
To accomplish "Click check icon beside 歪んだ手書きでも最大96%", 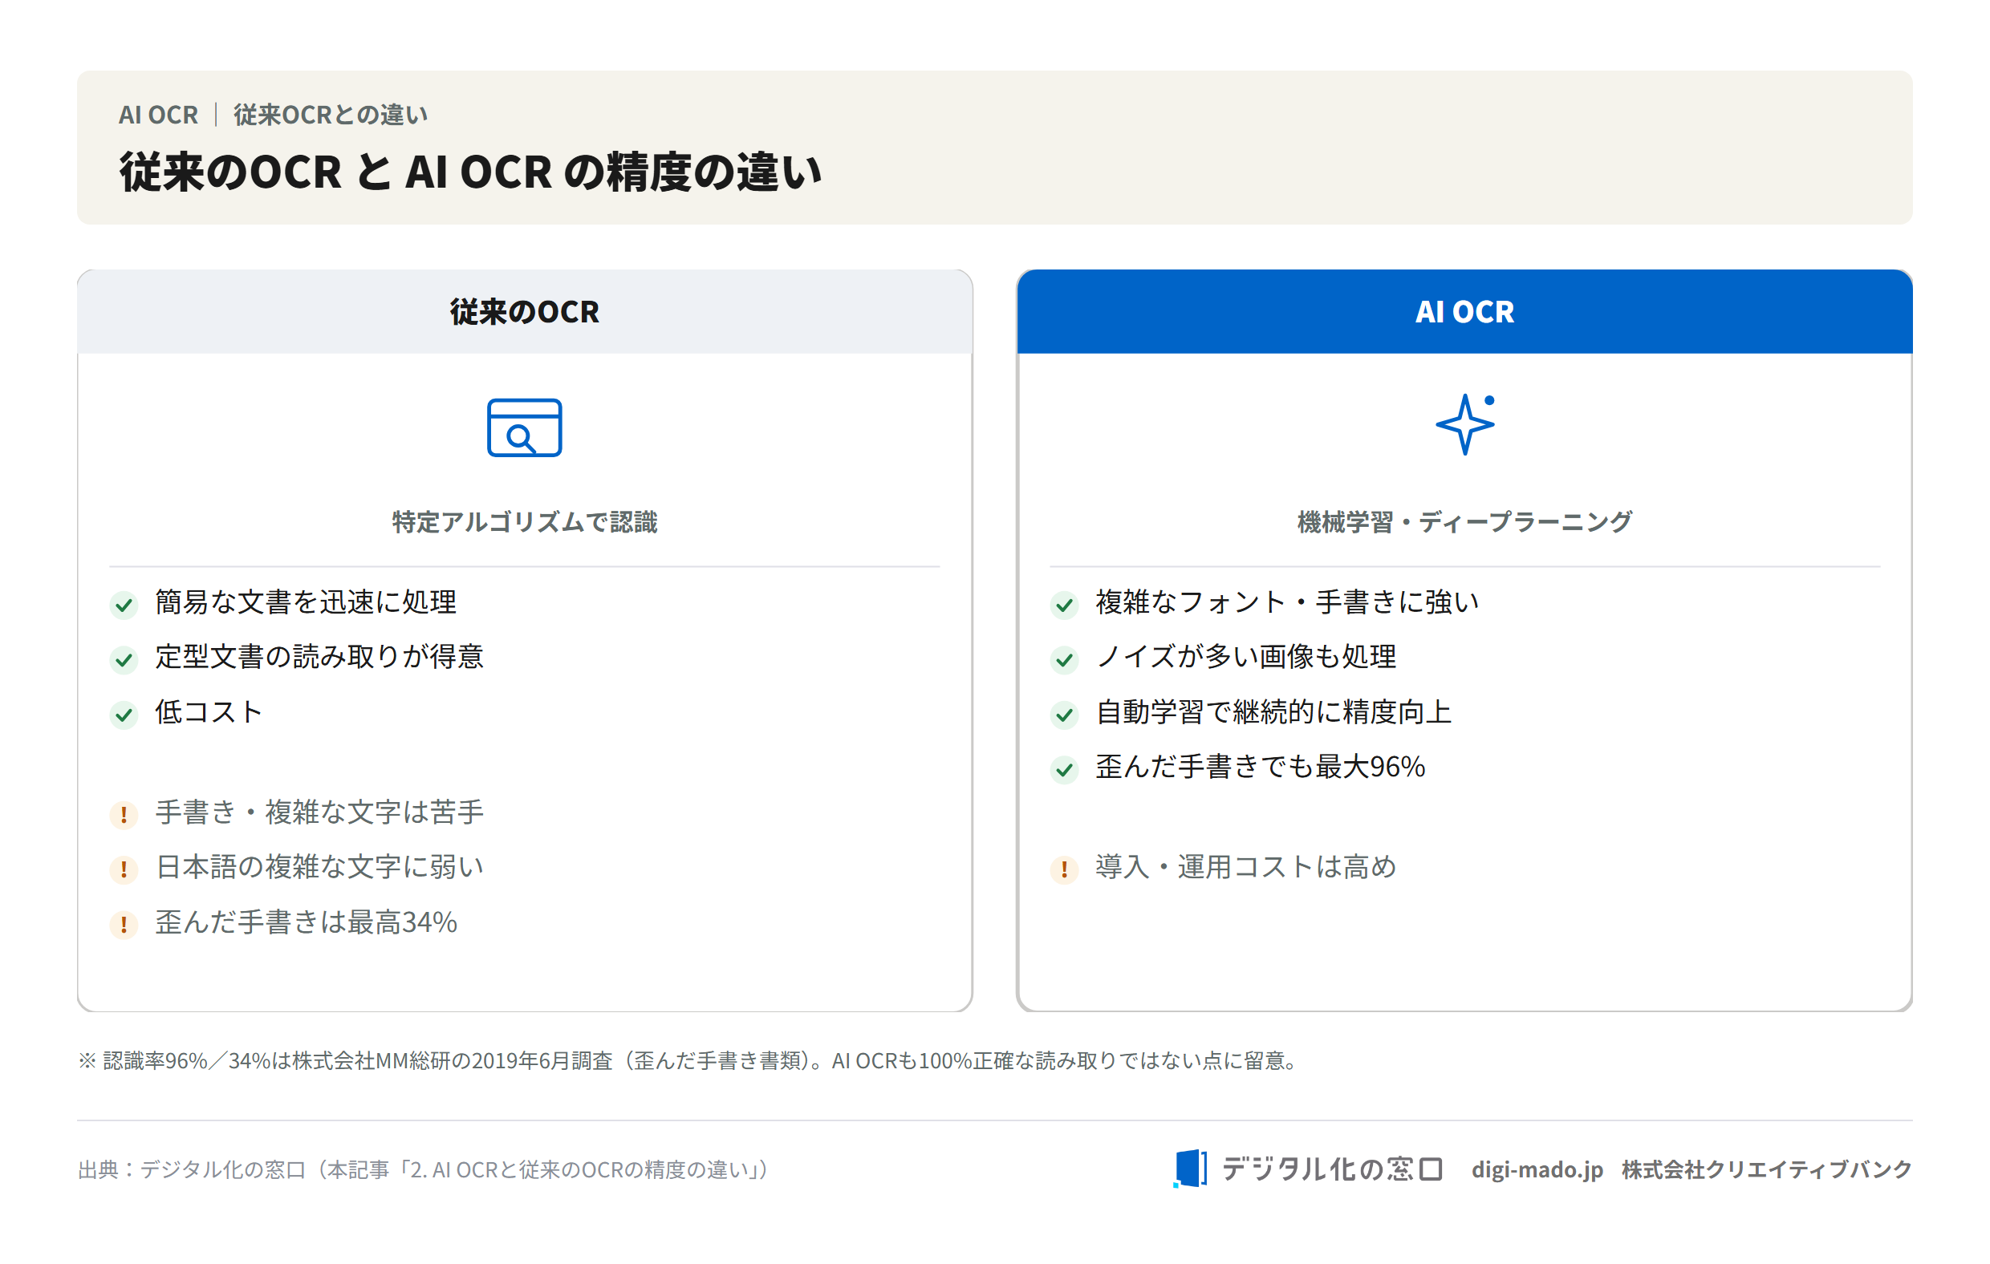I will tap(1065, 769).
